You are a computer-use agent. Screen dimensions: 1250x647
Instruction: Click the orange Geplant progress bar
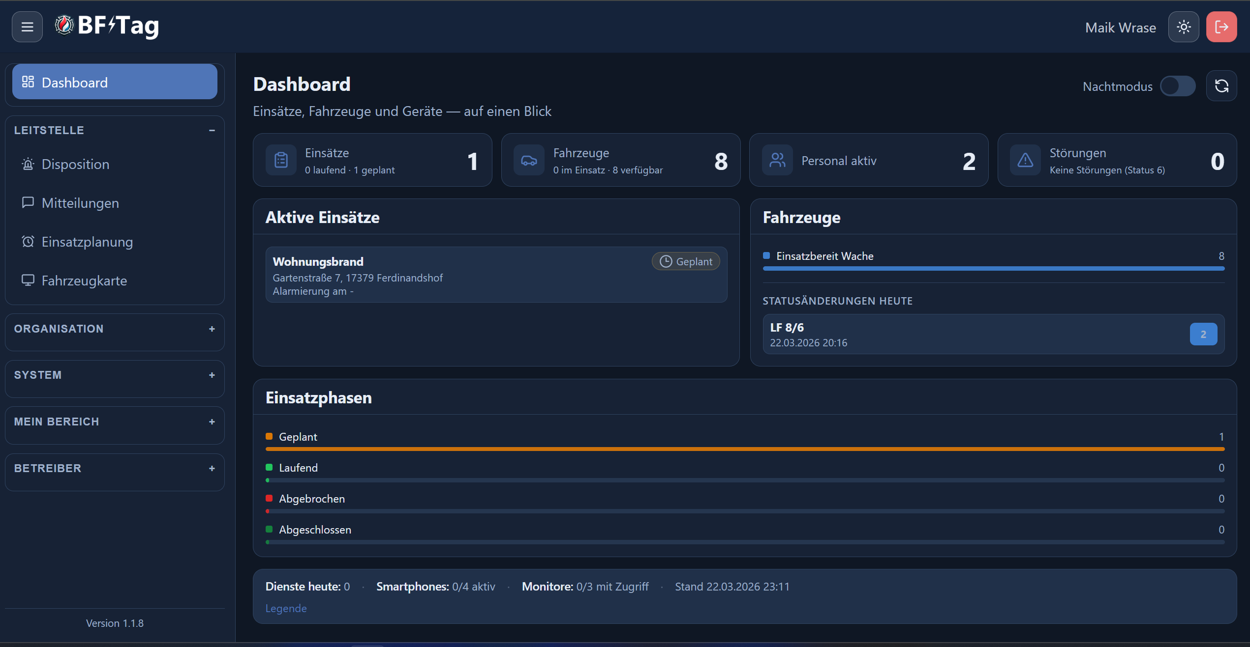[744, 449]
